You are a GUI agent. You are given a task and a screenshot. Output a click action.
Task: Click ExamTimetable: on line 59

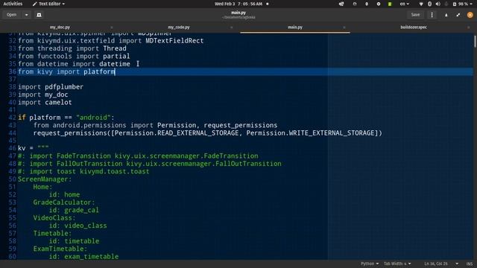coord(60,249)
